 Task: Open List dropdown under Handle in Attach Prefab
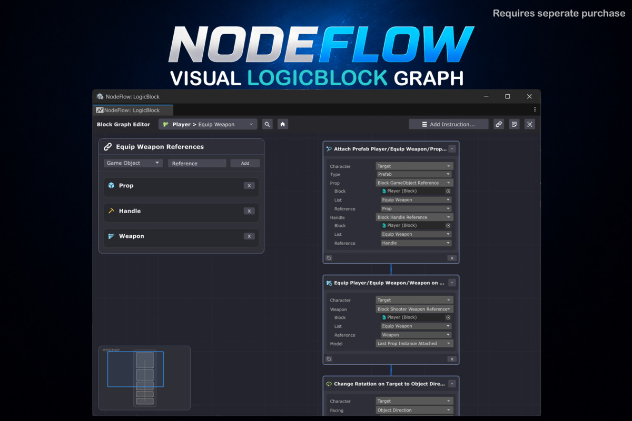(x=417, y=234)
